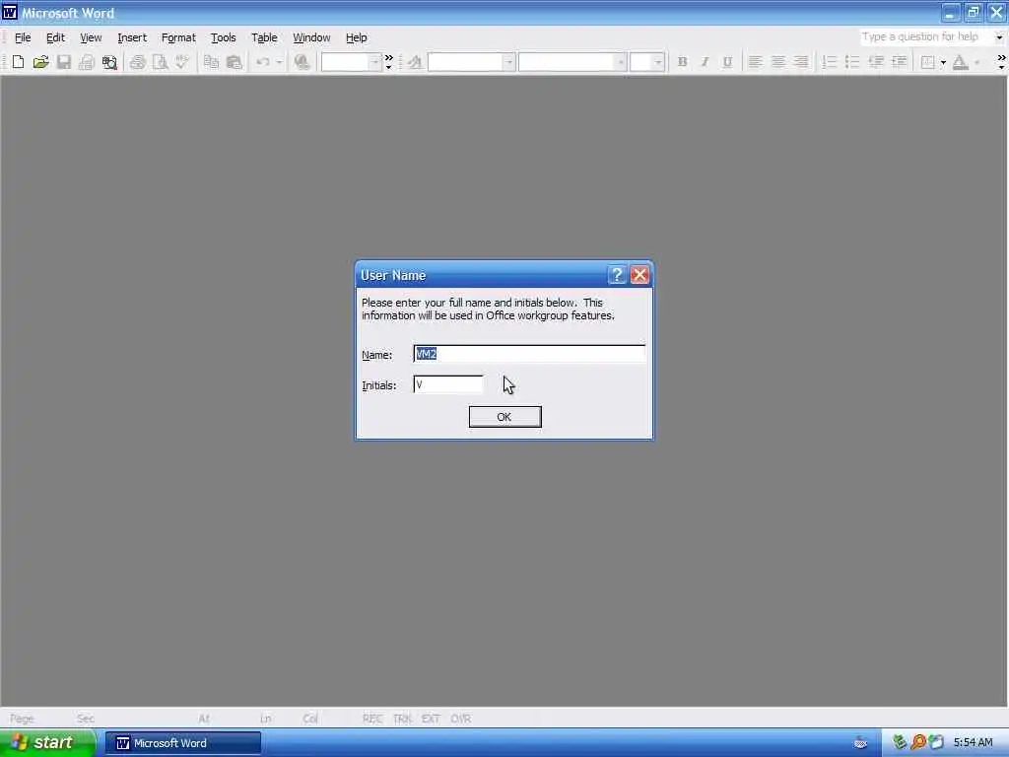1009x757 pixels.
Task: Expand the Undo history dropdown arrow
Action: [x=279, y=62]
